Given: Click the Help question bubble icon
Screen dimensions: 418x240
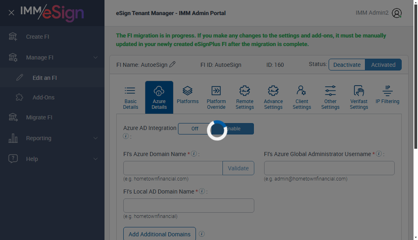Looking at the screenshot, I should [x=13, y=159].
